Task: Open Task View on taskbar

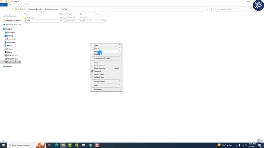Action: (49, 145)
